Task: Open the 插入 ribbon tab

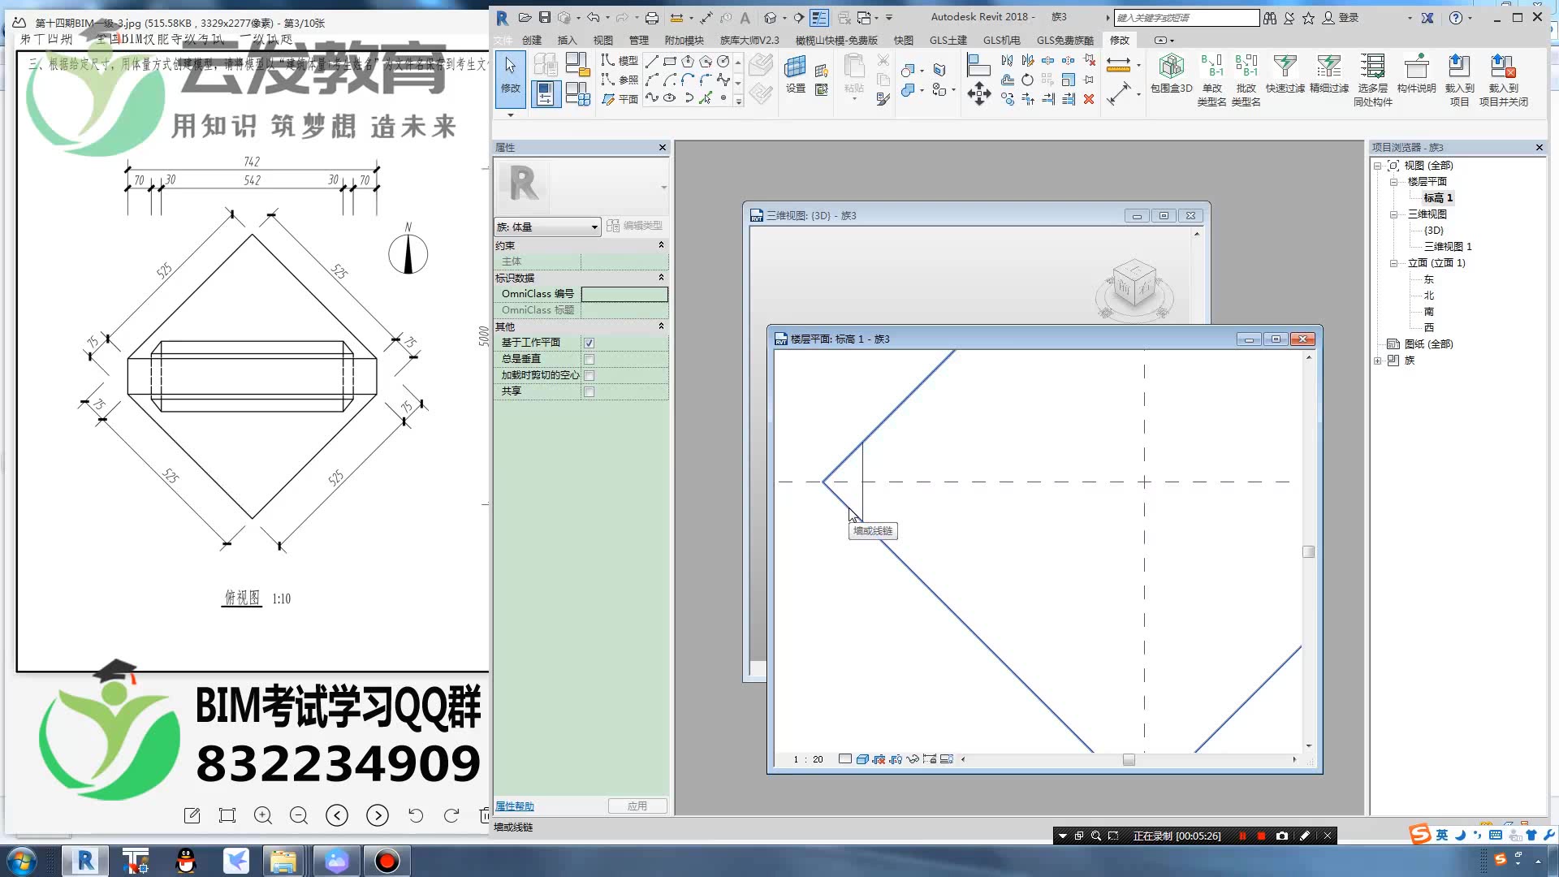Action: click(567, 40)
